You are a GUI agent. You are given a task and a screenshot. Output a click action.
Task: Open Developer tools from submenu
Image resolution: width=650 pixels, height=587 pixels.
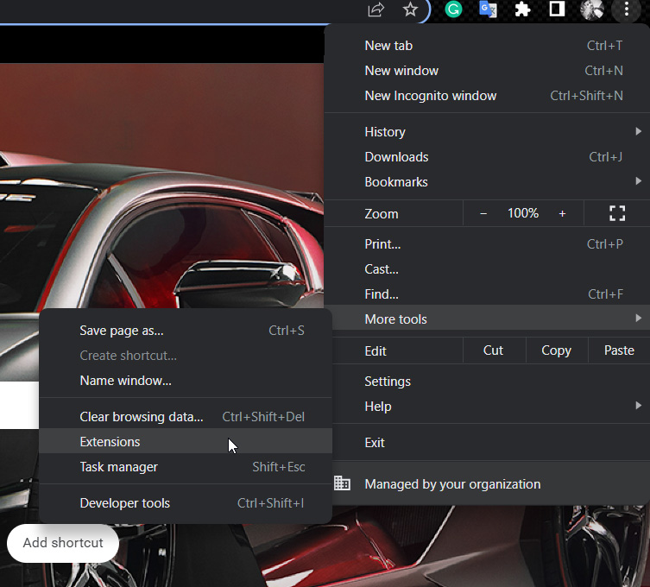click(186, 503)
